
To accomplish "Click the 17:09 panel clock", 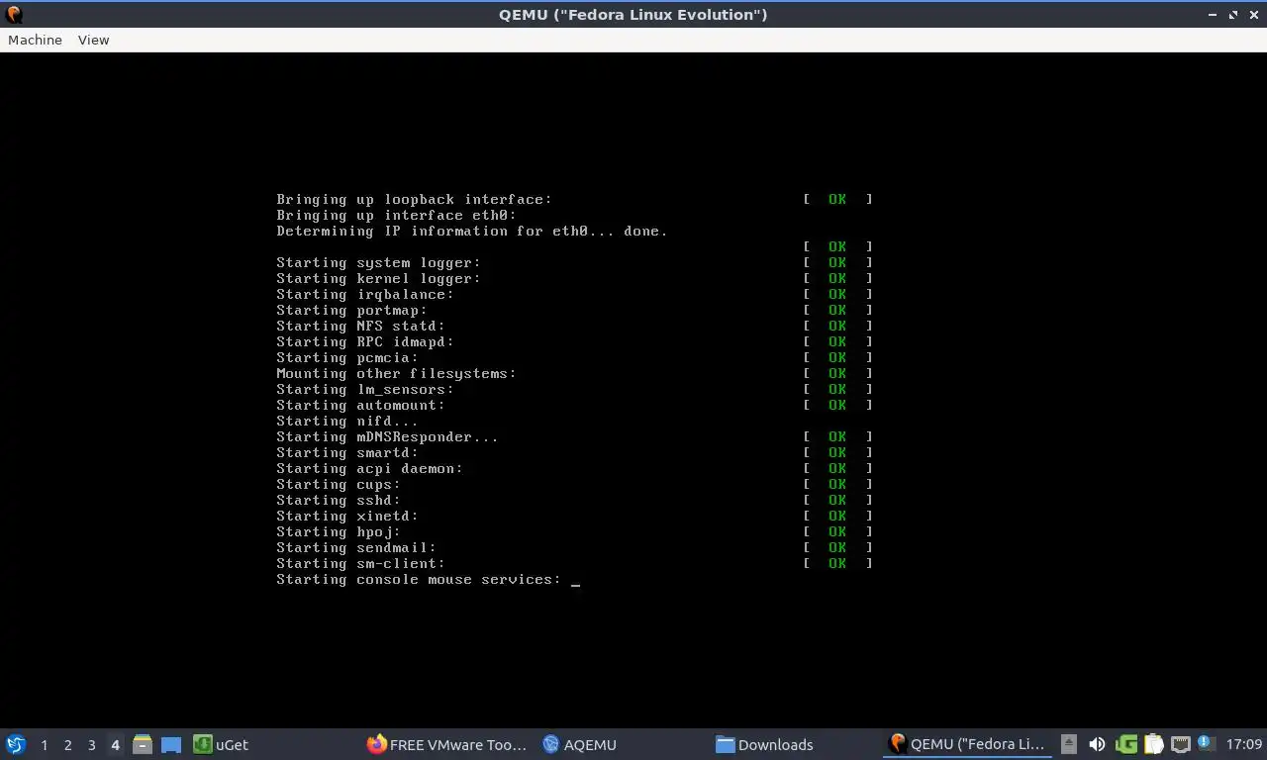I will tap(1244, 744).
